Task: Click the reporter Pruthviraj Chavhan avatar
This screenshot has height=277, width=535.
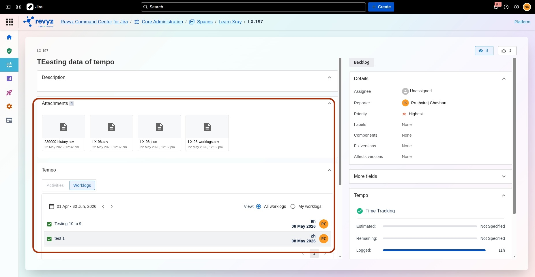Action: click(405, 103)
